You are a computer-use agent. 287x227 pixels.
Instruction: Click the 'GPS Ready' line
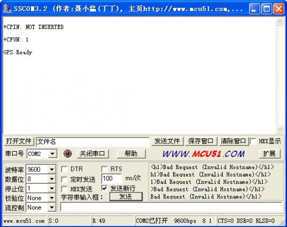coord(18,52)
